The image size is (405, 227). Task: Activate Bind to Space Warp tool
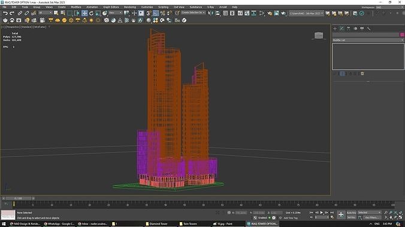34,13
